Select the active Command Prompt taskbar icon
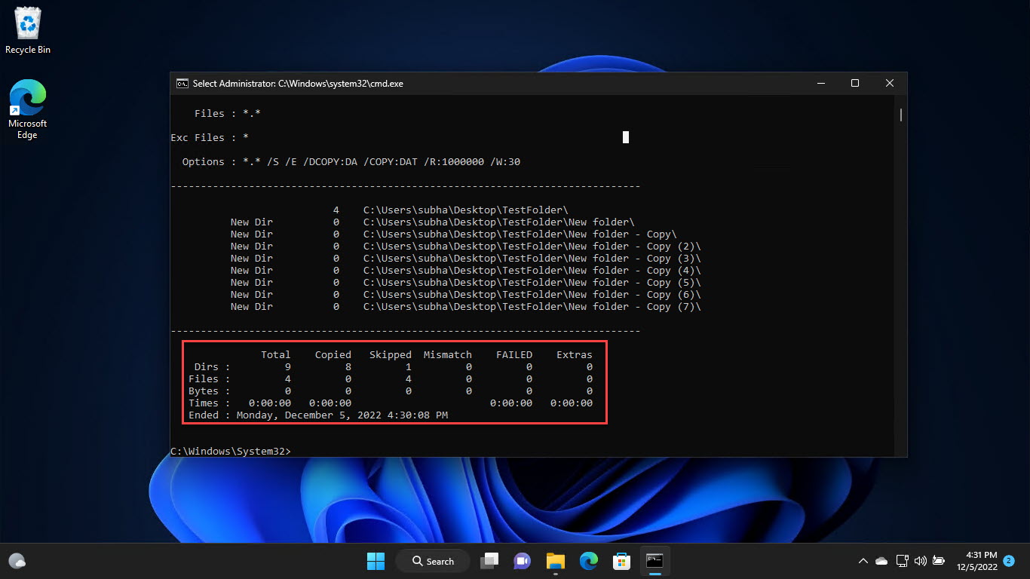This screenshot has height=579, width=1030. (654, 561)
